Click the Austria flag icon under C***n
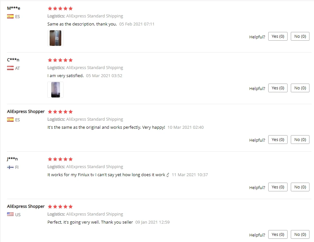The image size is (314, 242). [x=10, y=68]
